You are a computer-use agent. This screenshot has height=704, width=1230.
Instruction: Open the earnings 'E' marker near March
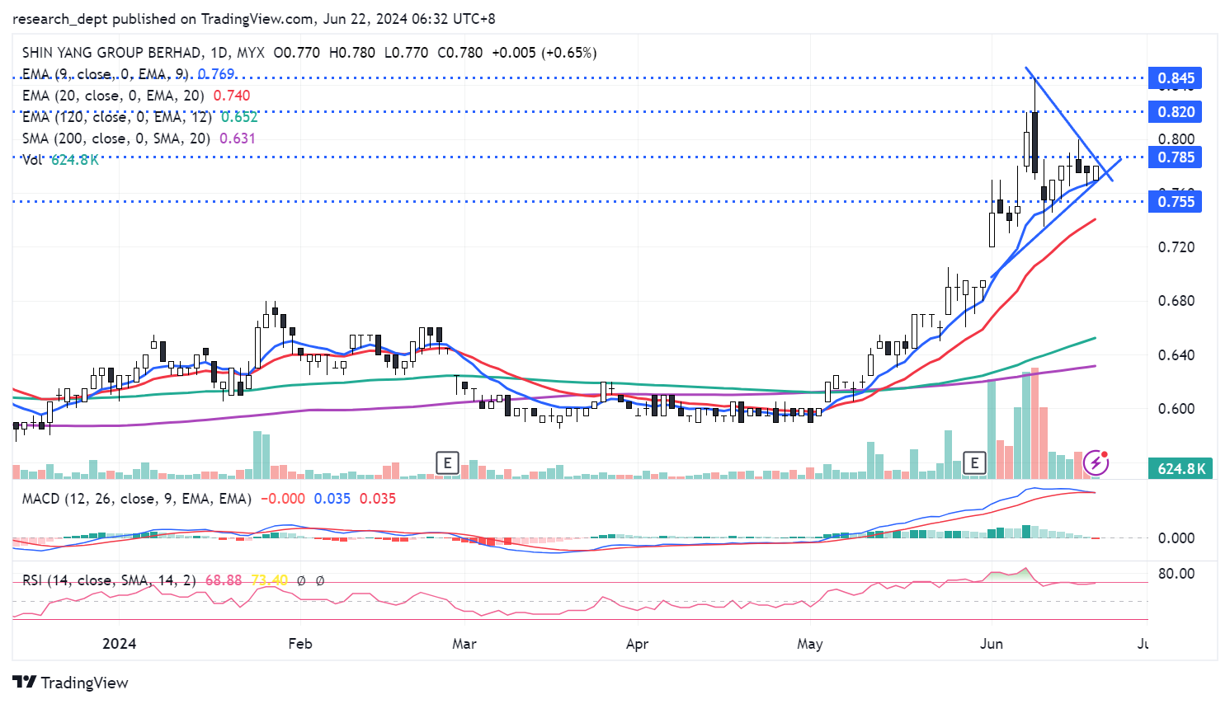tap(447, 462)
